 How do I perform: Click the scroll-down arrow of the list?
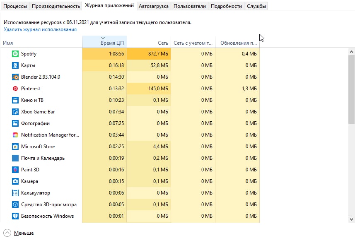click(x=351, y=219)
